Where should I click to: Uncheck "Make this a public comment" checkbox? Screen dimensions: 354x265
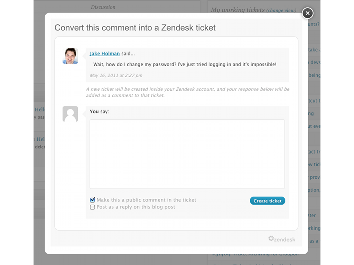coord(92,200)
